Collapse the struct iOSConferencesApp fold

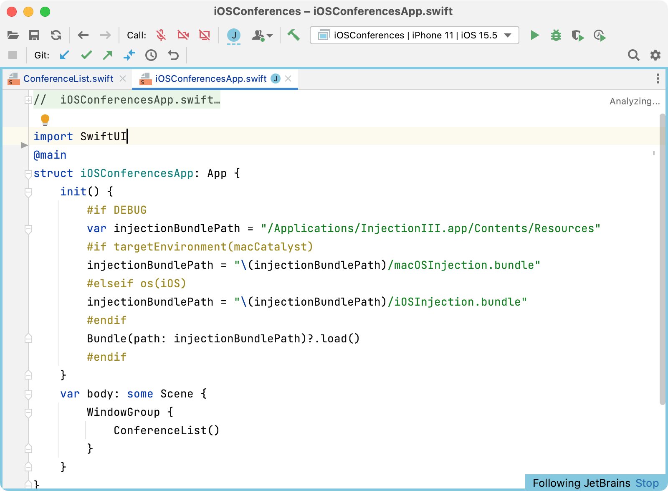click(x=28, y=174)
